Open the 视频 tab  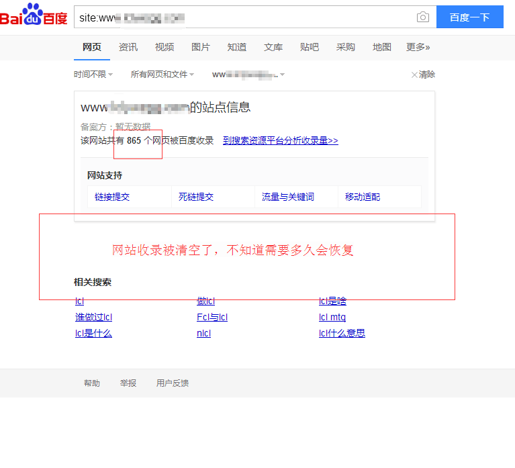pos(165,47)
